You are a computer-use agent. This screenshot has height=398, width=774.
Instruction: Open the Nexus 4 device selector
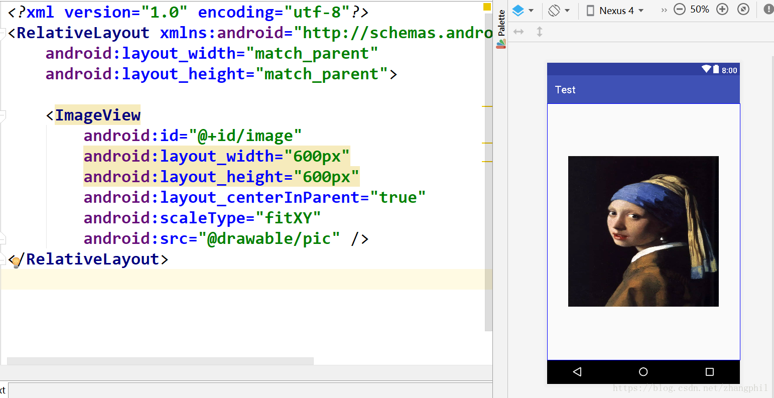point(615,11)
